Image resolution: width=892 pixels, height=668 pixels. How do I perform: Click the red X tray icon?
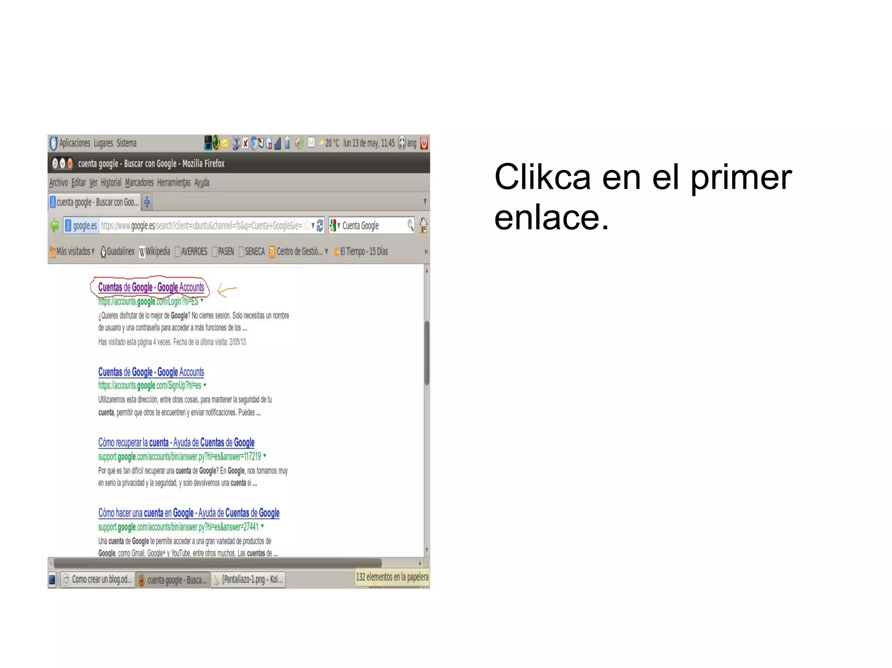point(245,143)
